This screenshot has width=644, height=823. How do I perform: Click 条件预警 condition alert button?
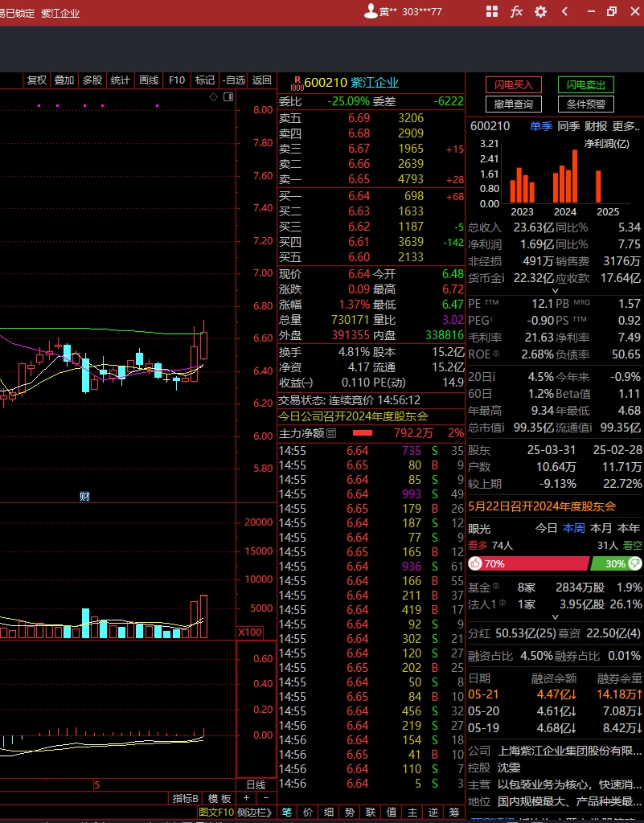click(x=586, y=104)
